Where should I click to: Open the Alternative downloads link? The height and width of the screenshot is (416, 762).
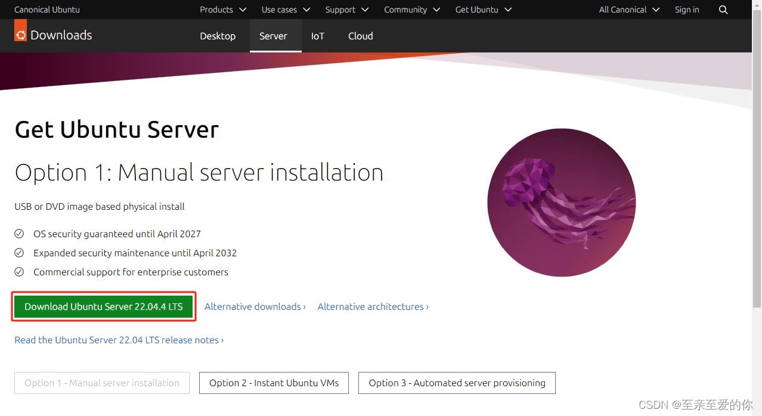pos(255,306)
